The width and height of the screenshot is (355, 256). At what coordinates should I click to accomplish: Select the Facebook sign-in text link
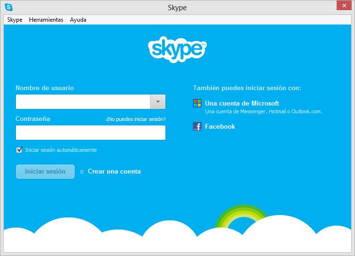[x=220, y=126]
